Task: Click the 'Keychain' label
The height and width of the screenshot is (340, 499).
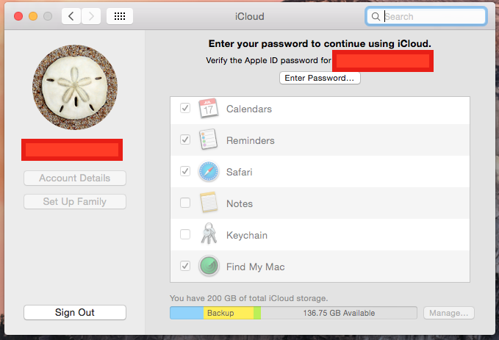Action: [247, 236]
